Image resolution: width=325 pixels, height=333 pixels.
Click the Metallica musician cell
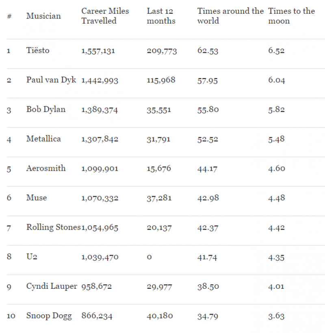point(43,139)
